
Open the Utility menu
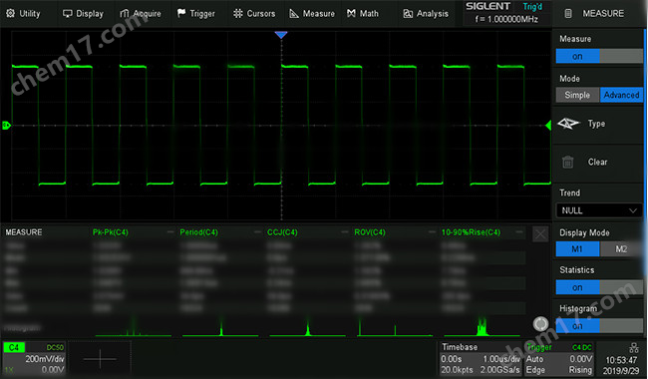[x=24, y=14]
